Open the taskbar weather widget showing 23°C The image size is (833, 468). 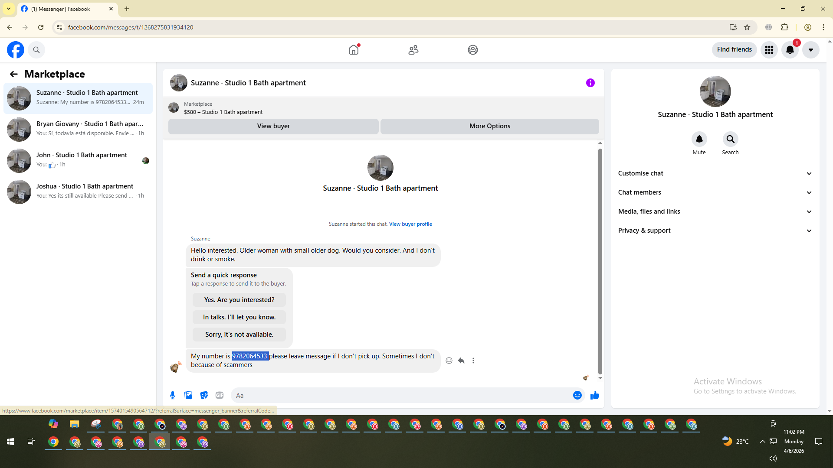coord(736,442)
